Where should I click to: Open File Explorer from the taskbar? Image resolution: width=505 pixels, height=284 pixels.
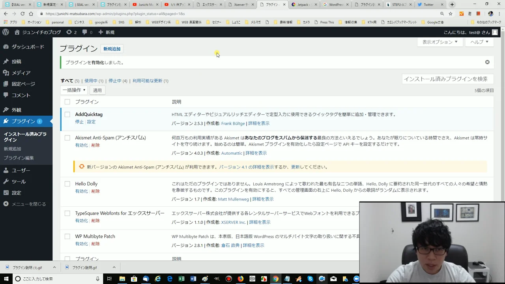point(122,278)
